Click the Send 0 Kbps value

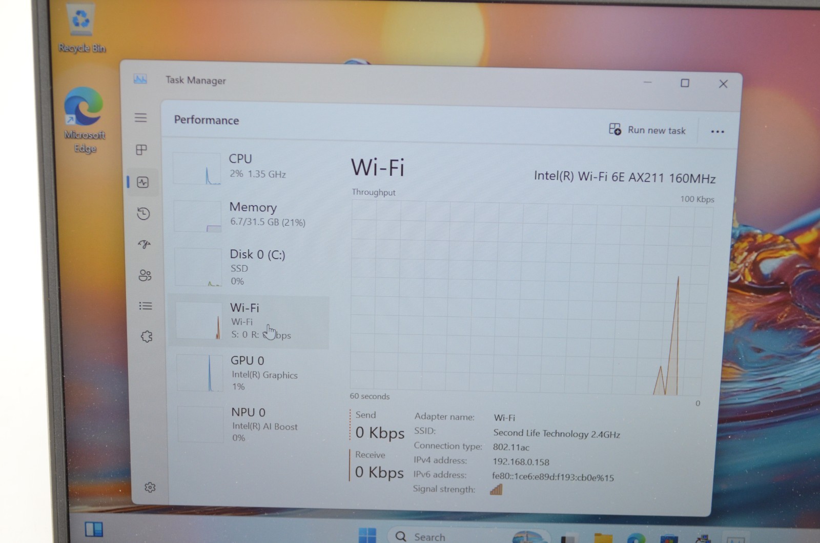point(380,433)
